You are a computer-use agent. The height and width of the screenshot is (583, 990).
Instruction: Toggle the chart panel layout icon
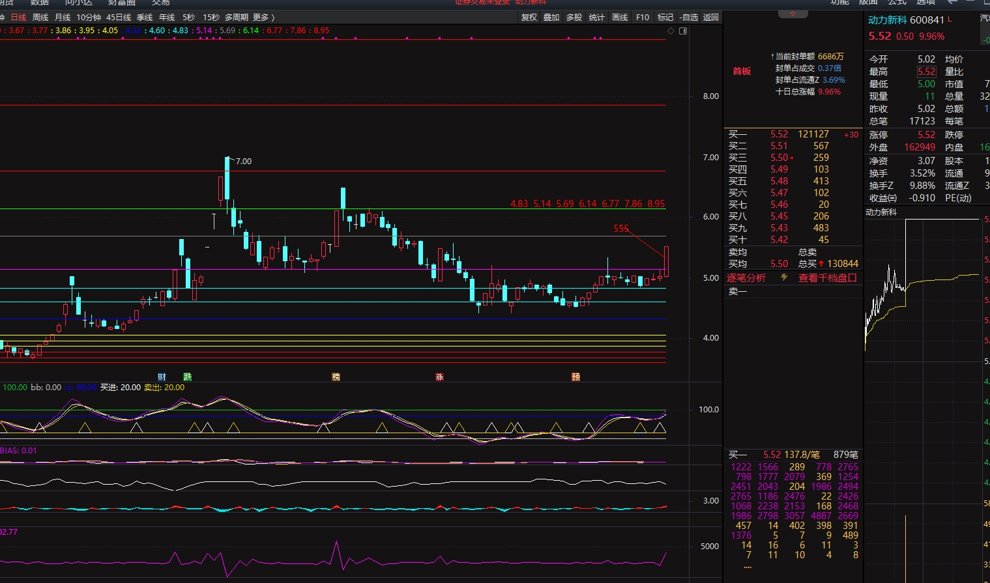(x=683, y=31)
